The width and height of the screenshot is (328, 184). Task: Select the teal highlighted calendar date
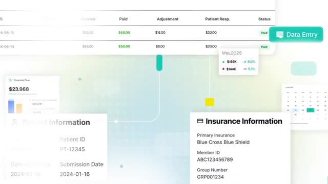pos(310,110)
